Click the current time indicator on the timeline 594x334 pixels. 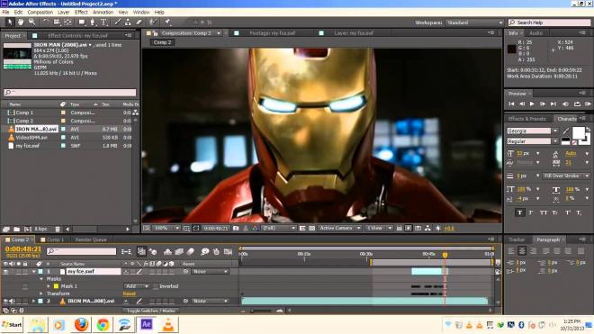445,255
